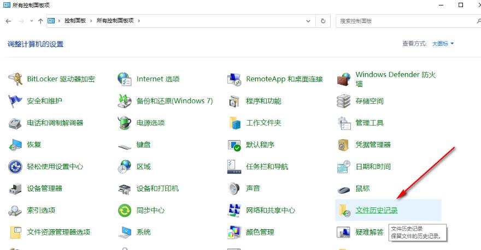Open the 设备管理器 link

[44, 189]
